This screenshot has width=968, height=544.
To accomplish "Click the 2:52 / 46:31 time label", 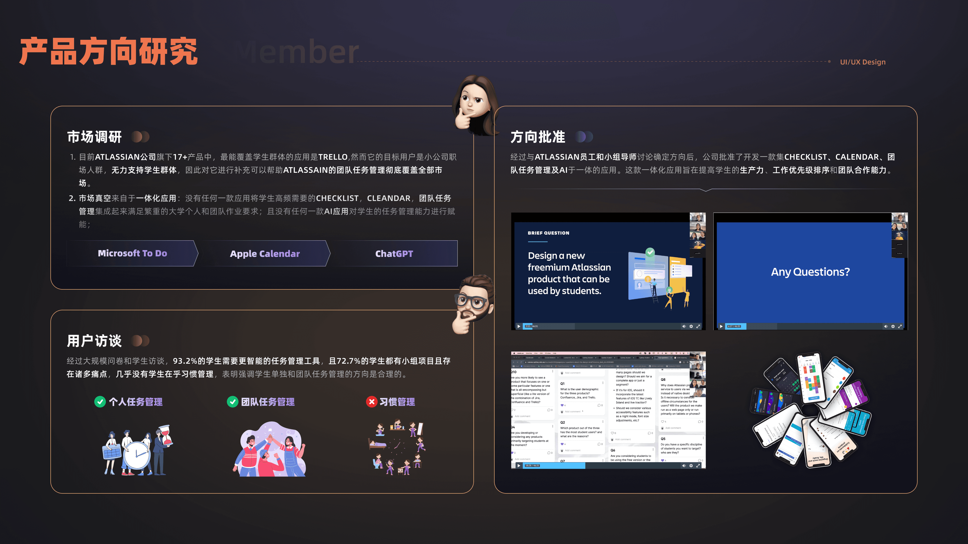I will click(531, 326).
